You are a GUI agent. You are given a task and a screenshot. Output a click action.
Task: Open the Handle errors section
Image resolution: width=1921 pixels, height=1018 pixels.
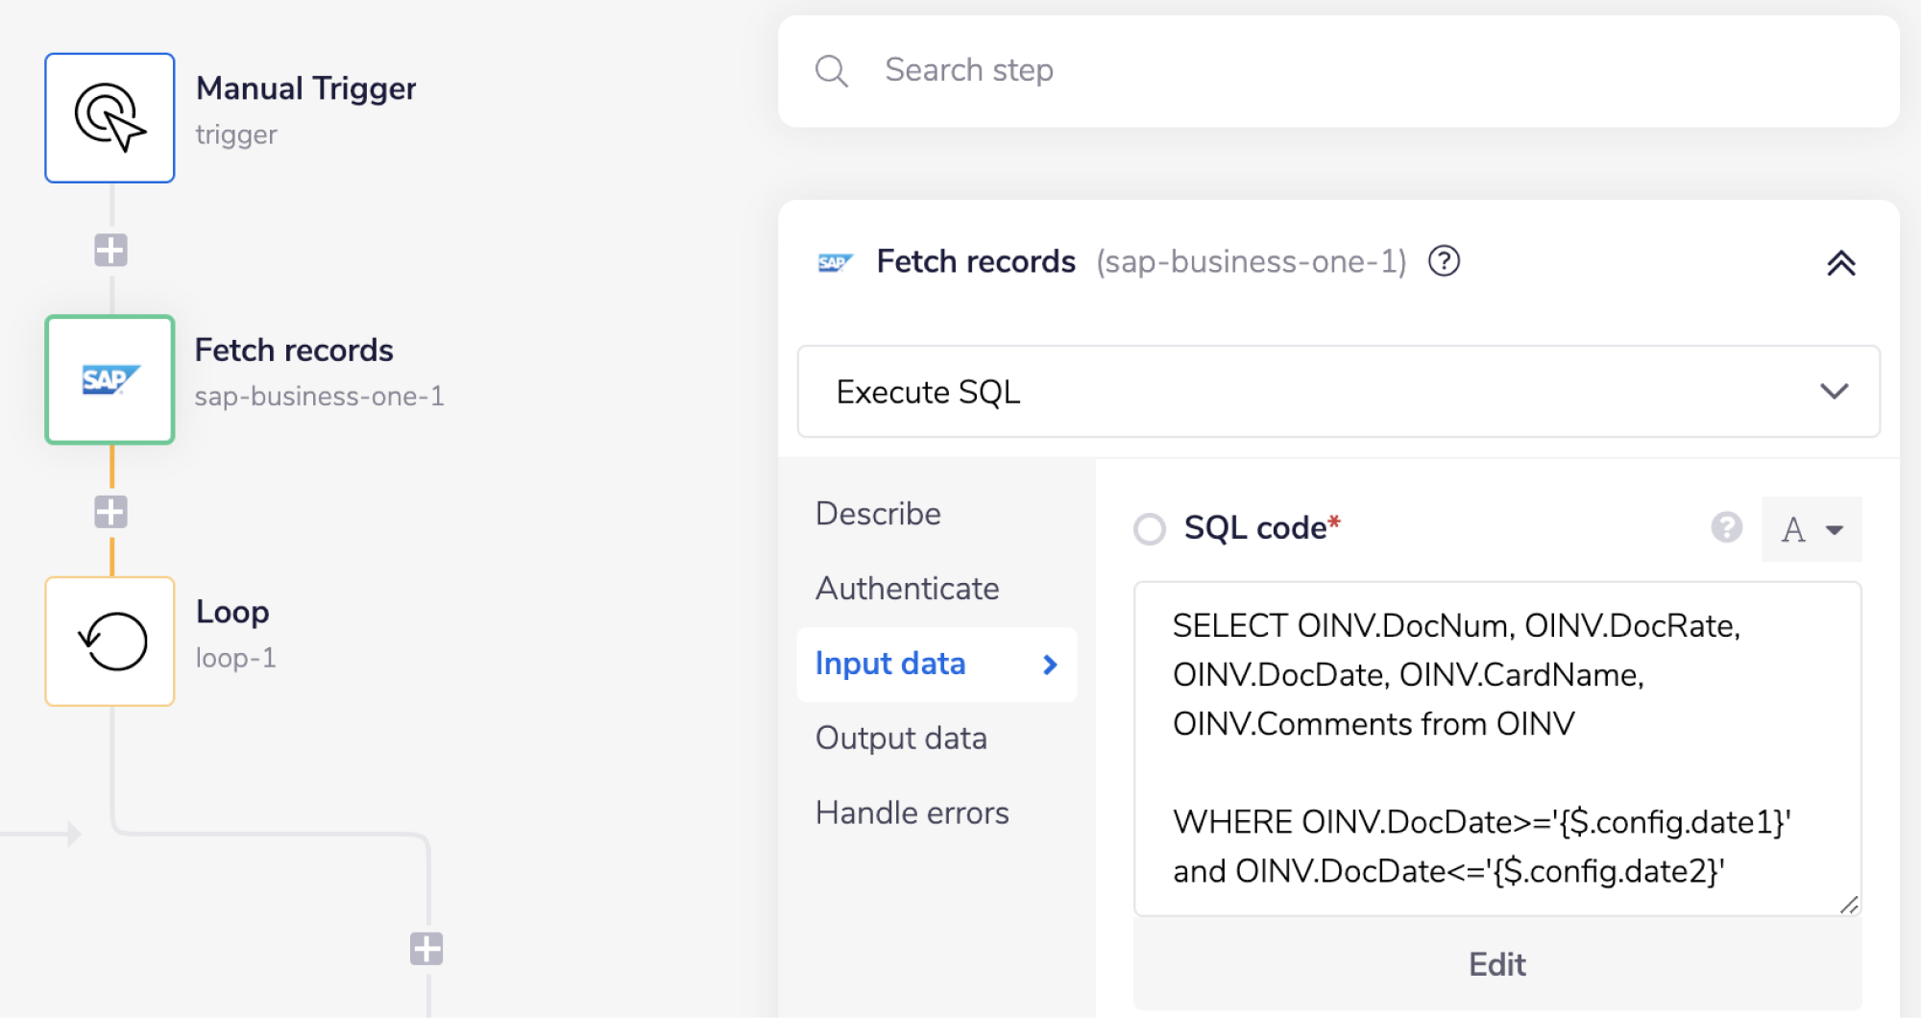click(912, 813)
